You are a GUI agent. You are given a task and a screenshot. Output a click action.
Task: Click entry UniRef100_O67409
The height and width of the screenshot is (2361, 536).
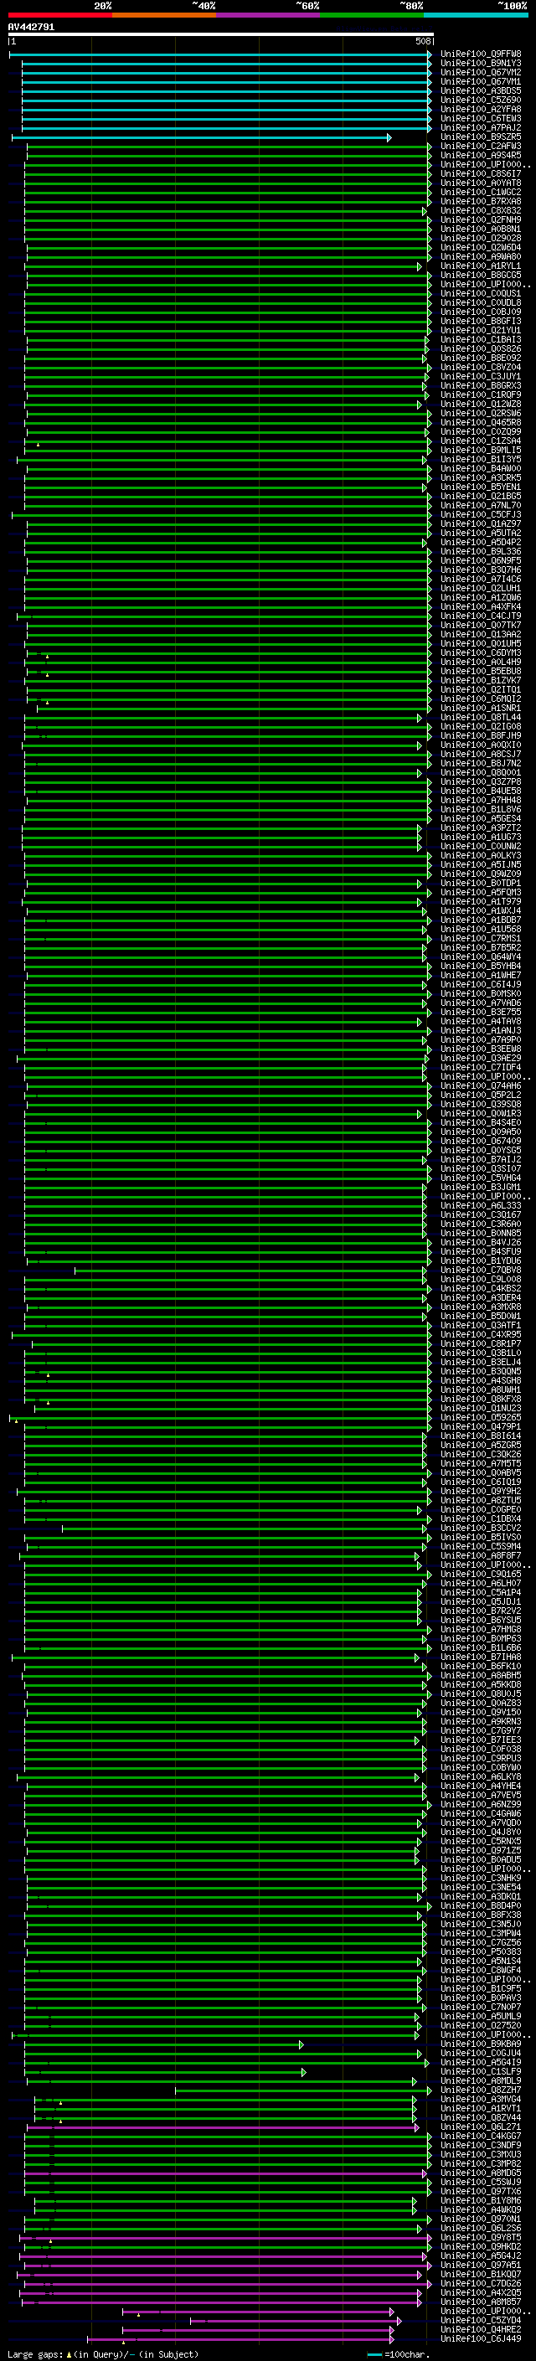tap(481, 1141)
